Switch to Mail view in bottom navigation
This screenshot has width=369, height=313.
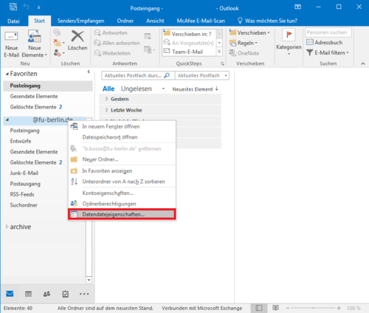(10, 294)
